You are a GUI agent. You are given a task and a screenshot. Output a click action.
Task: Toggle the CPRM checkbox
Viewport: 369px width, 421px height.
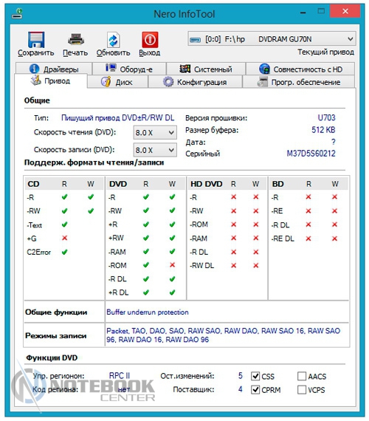click(255, 389)
